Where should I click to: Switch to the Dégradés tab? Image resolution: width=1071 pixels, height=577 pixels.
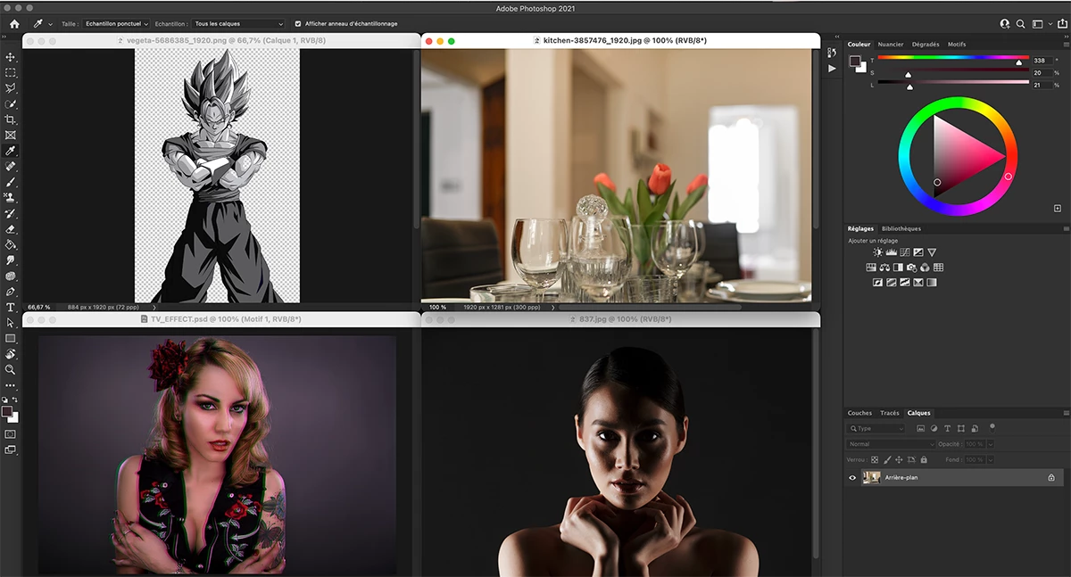point(926,44)
